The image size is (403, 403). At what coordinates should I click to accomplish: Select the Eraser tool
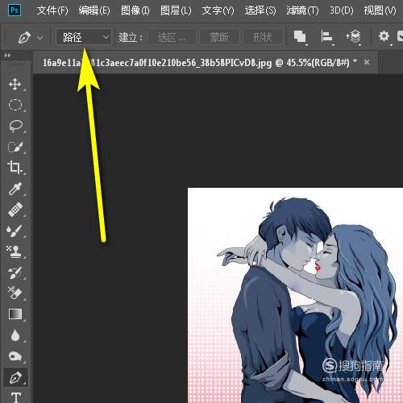tap(15, 293)
